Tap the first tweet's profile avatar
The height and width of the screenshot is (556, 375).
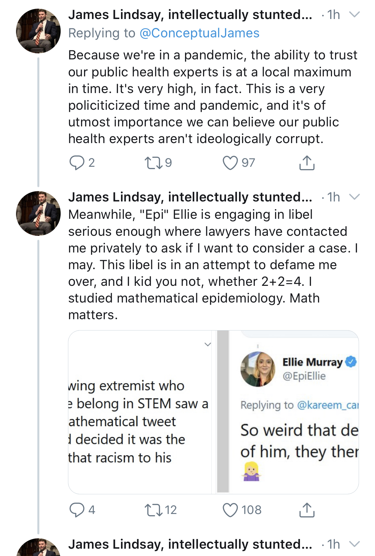point(38,31)
